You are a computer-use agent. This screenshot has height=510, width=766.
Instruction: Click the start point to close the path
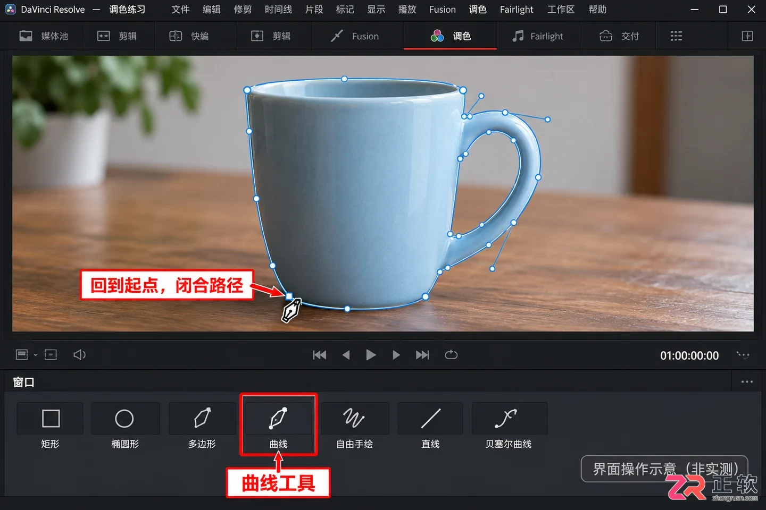[x=289, y=296]
